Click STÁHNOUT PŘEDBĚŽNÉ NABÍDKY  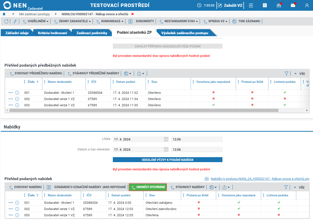tap(93, 74)
